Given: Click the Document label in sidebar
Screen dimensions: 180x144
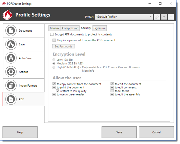Looking at the screenshot, I should click(x=25, y=31).
